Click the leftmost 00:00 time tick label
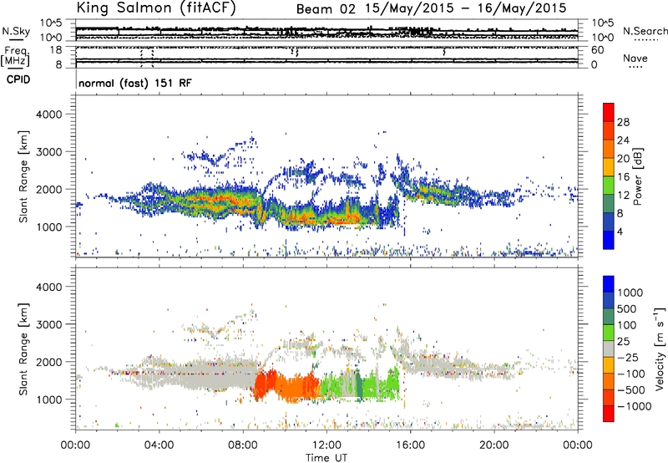 75,445
